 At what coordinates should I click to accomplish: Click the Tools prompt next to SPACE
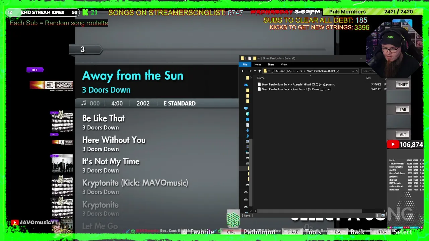(x=313, y=232)
